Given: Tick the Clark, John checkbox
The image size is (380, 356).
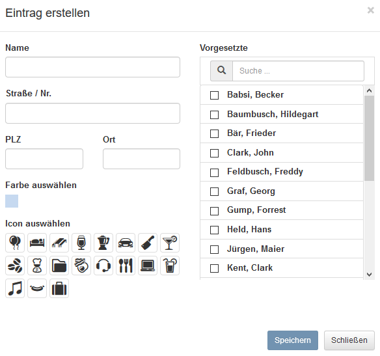Looking at the screenshot, I should point(214,153).
